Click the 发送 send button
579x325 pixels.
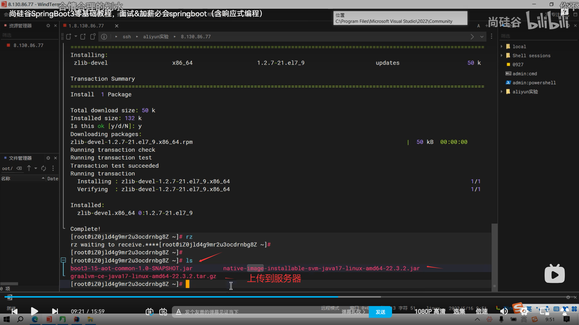point(380,312)
